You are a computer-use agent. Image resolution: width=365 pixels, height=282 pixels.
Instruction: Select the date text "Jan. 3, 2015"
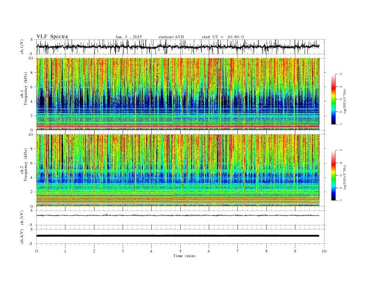129,37
